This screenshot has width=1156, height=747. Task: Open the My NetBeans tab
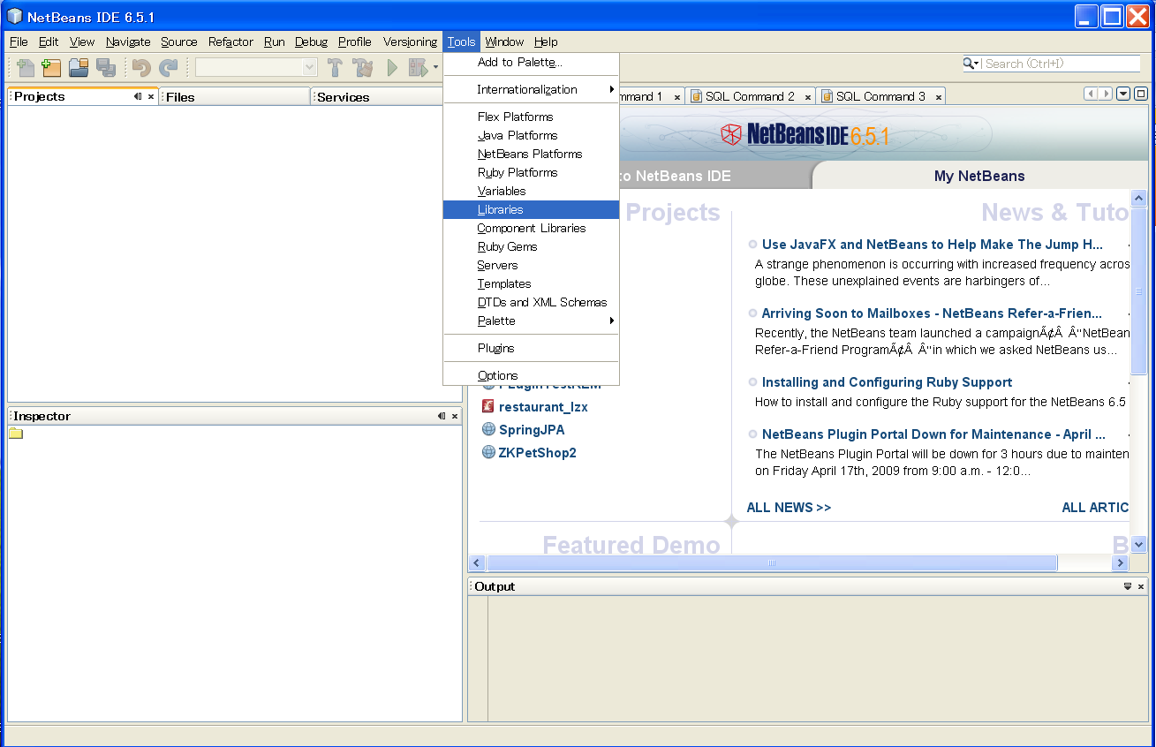coord(979,176)
